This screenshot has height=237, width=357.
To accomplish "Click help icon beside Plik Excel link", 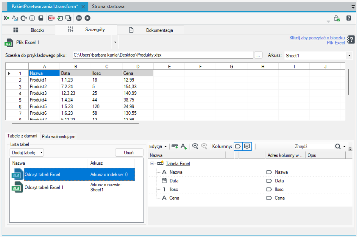I will (351, 40).
